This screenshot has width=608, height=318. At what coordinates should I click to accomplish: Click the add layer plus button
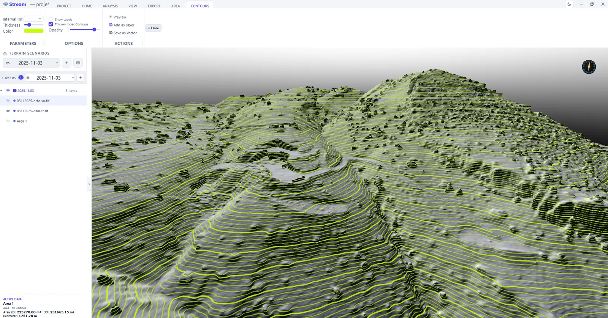pos(80,78)
